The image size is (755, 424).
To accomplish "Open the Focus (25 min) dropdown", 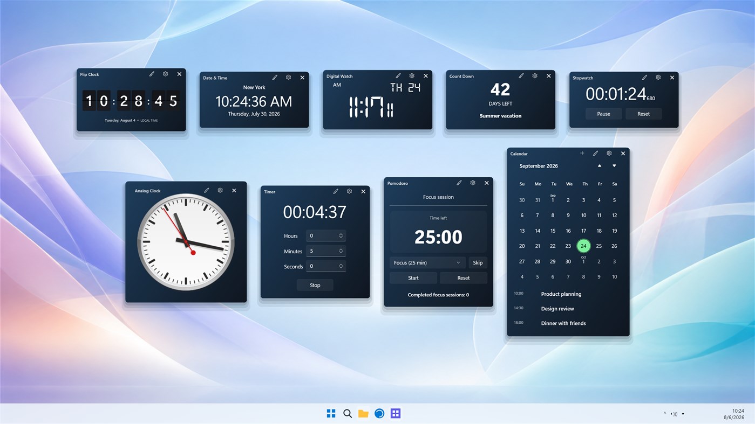I will [427, 263].
